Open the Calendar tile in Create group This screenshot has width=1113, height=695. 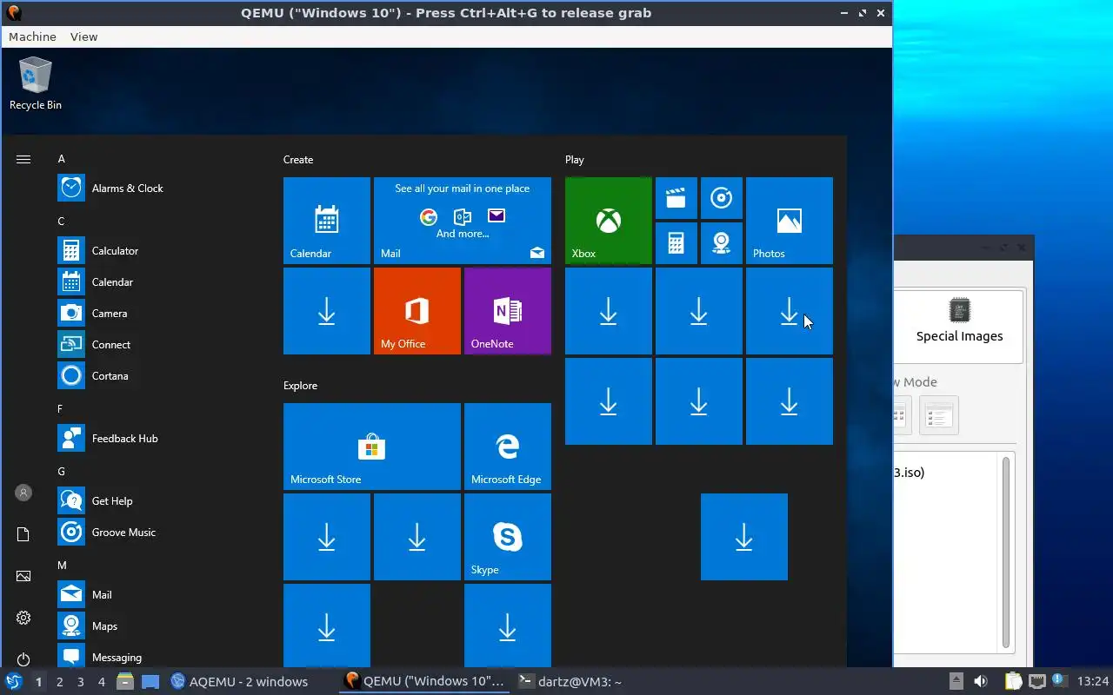coord(327,221)
